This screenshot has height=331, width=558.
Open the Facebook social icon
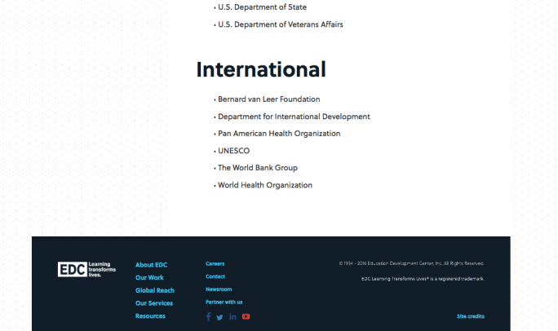(209, 316)
